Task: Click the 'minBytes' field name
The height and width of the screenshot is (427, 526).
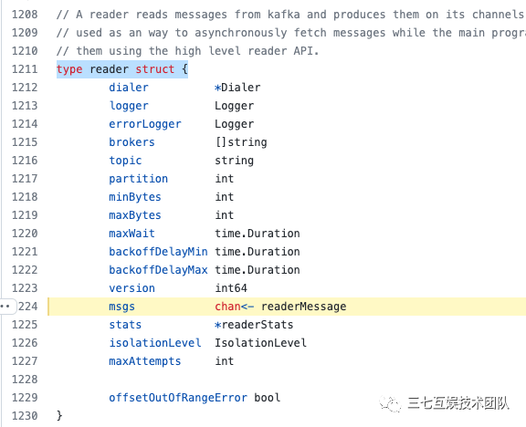Action: point(135,197)
